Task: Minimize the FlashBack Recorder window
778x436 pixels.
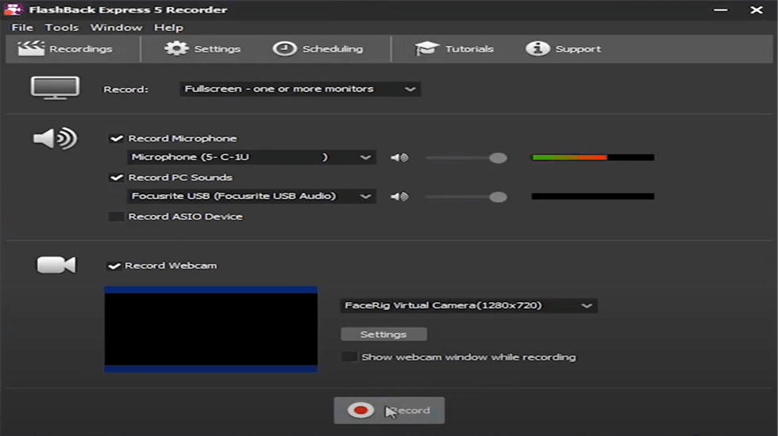Action: point(721,10)
